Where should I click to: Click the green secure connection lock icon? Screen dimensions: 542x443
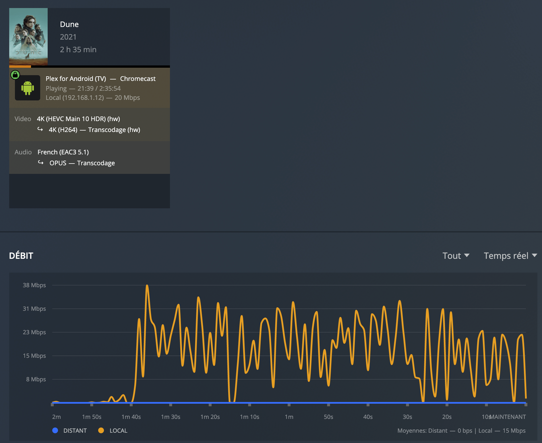15,75
